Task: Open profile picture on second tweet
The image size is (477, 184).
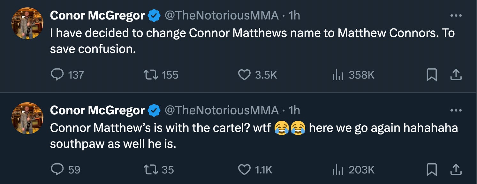Action: [27, 118]
